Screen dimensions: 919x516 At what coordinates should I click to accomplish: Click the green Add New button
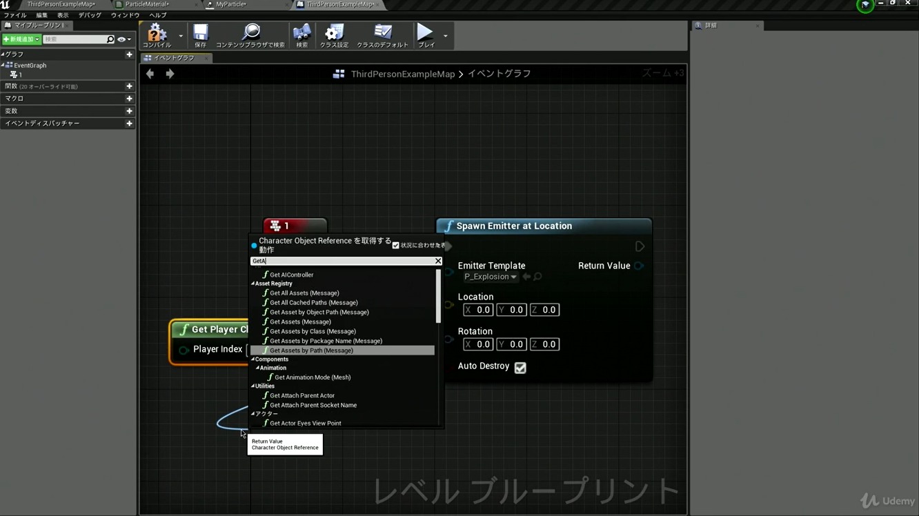pos(21,39)
